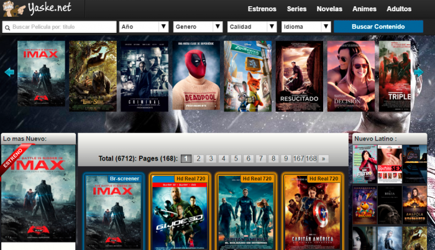Go to page 9
The height and width of the screenshot is (250, 435).
coord(286,159)
